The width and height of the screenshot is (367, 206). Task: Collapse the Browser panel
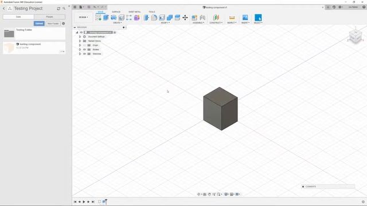[x=75, y=27]
